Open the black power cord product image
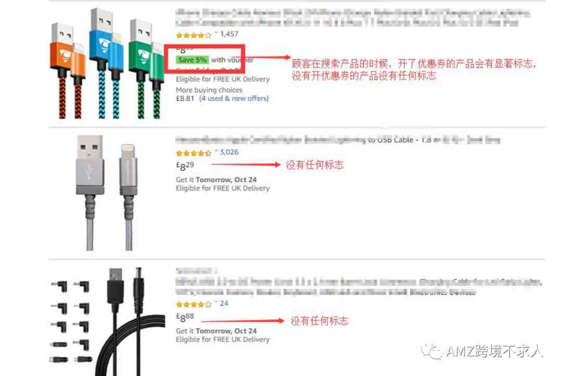Image resolution: width=562 pixels, height=376 pixels. pyautogui.click(x=108, y=321)
